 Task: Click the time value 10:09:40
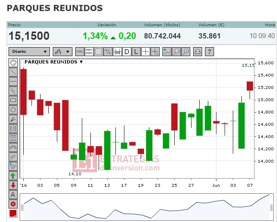pos(262,36)
